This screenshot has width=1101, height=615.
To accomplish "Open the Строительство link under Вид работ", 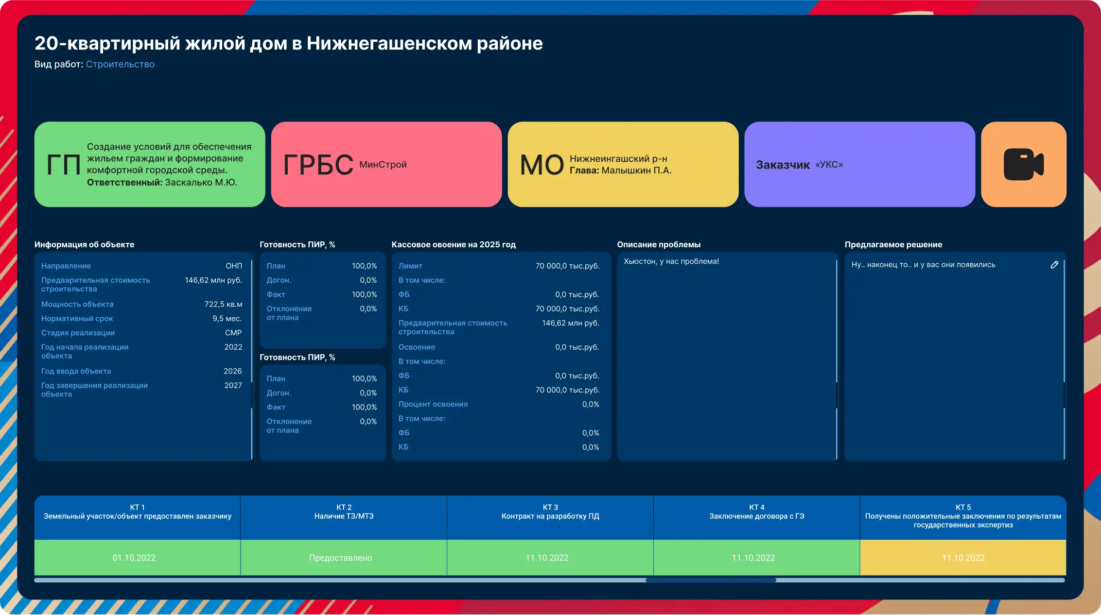I will click(120, 64).
